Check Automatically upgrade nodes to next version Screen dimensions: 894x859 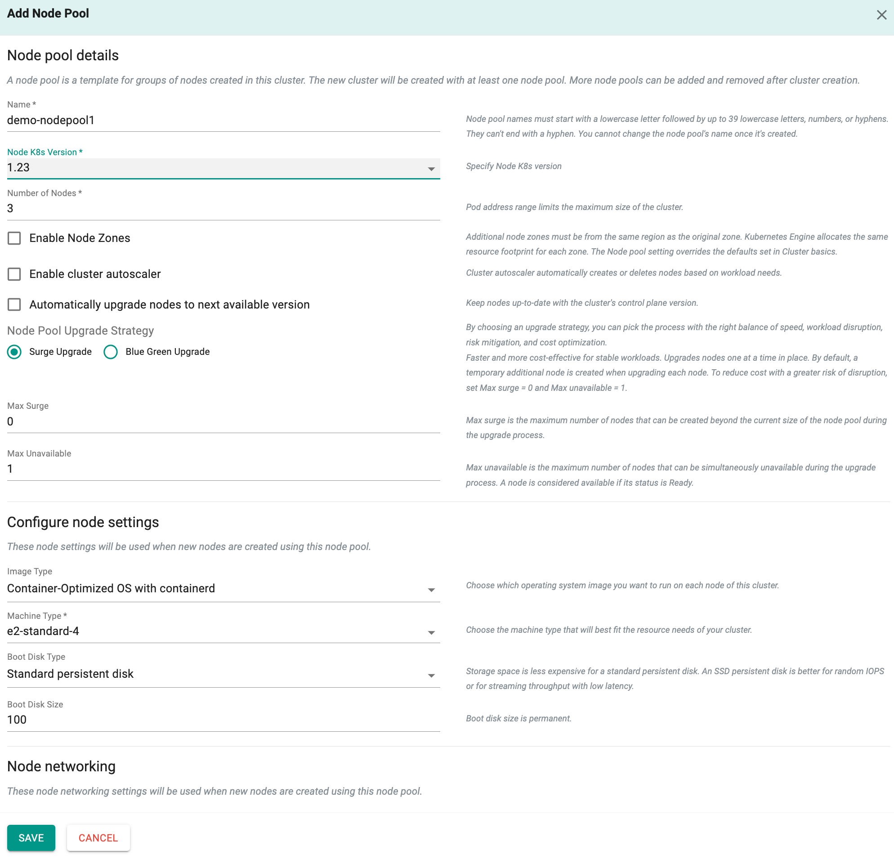tap(14, 304)
